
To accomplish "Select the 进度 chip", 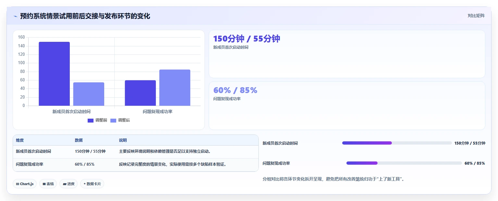I will click(68, 184).
